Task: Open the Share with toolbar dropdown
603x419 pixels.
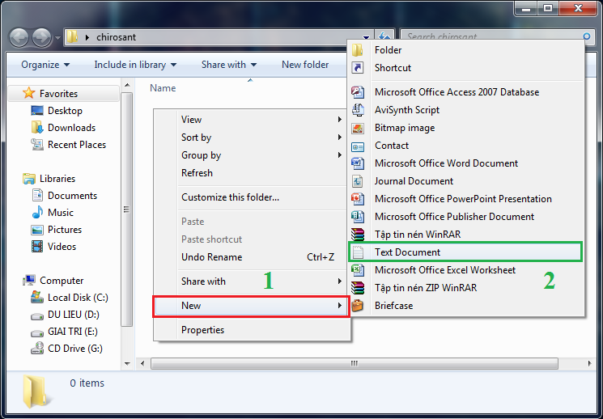Action: (228, 65)
